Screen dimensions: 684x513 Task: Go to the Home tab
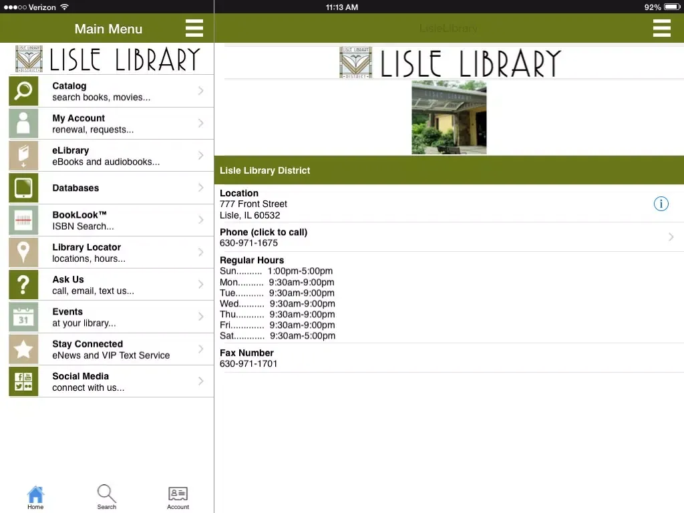[x=35, y=497]
